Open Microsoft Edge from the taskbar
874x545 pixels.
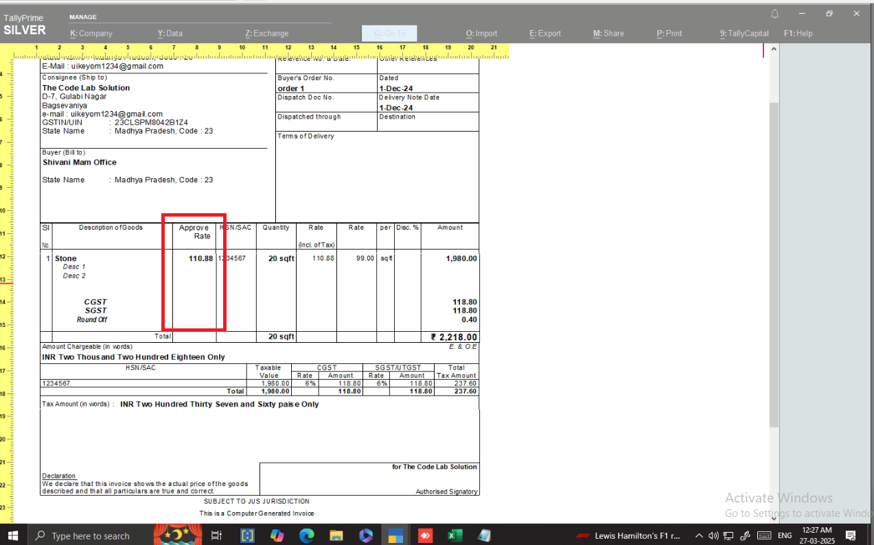306,535
